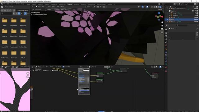Click the viewport zoom magnifier icon
Image resolution: width=199 pixels, height=112 pixels.
tap(162, 22)
